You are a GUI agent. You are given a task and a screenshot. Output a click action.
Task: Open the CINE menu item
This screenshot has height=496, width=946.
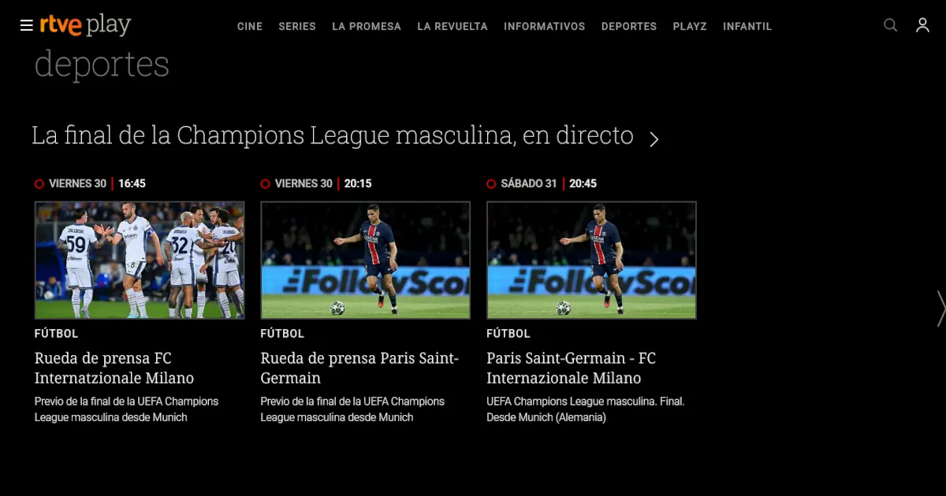(250, 26)
